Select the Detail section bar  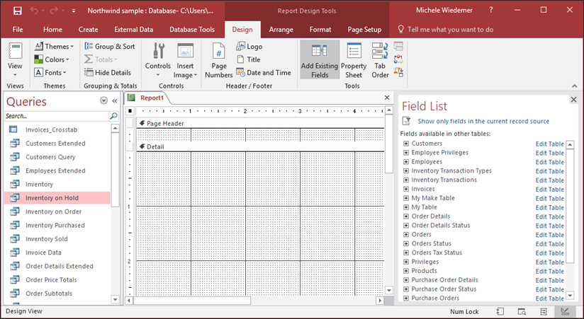point(260,147)
